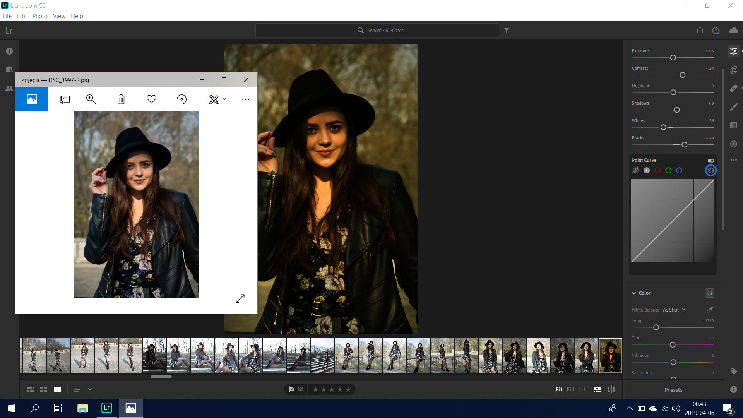
Task: Open the Info panel icon
Action: [x=733, y=389]
